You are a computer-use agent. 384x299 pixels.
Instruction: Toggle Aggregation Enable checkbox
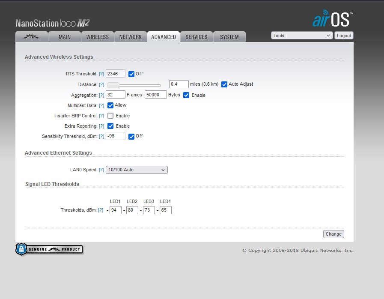click(186, 95)
